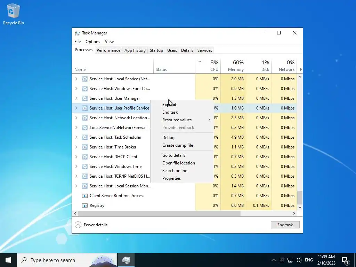The height and width of the screenshot is (267, 356).
Task: Open Resource values submenu
Action: 182,120
